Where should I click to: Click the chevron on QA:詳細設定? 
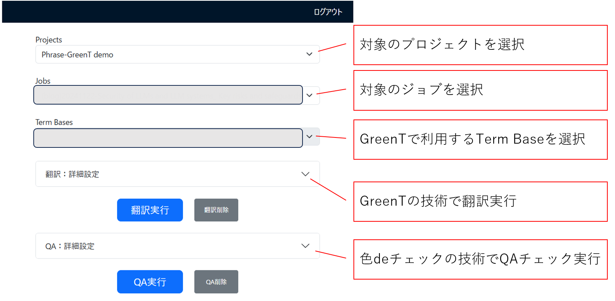tap(305, 246)
